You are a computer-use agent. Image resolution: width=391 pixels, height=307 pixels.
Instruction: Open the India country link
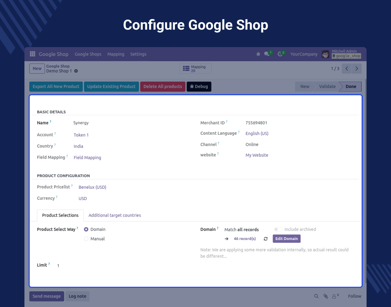[x=78, y=146]
